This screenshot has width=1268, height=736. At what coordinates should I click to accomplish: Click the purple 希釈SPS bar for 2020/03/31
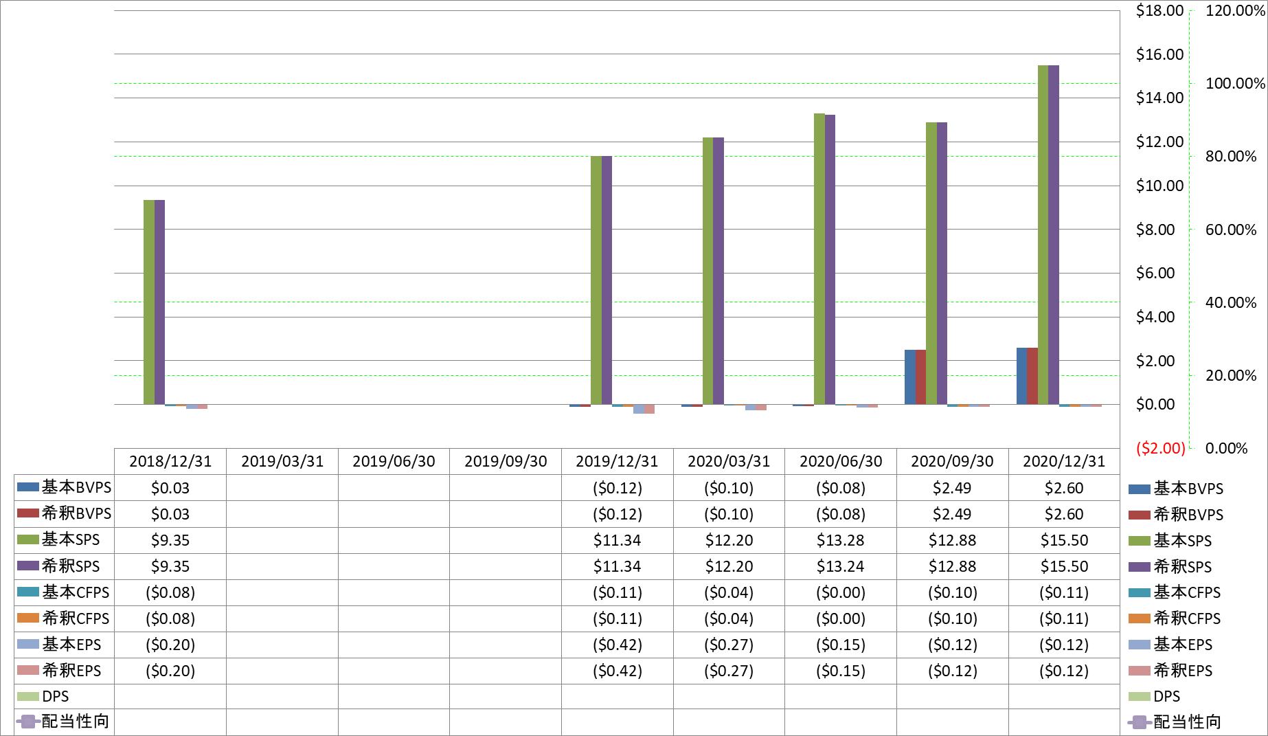tap(718, 271)
